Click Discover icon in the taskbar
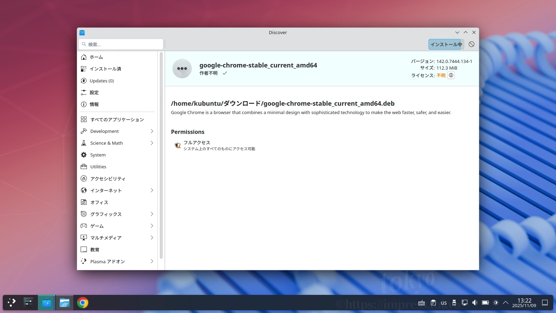 click(x=47, y=303)
